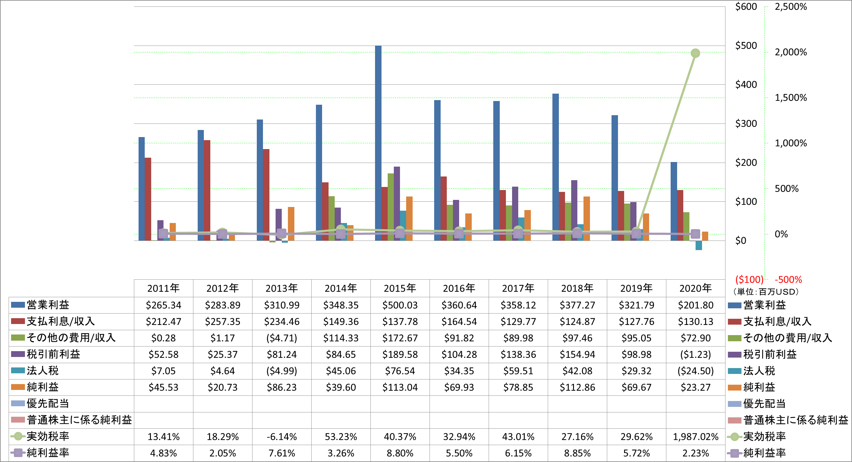Image resolution: width=852 pixels, height=462 pixels.
Task: Select the 2013年 column header
Action: (282, 288)
